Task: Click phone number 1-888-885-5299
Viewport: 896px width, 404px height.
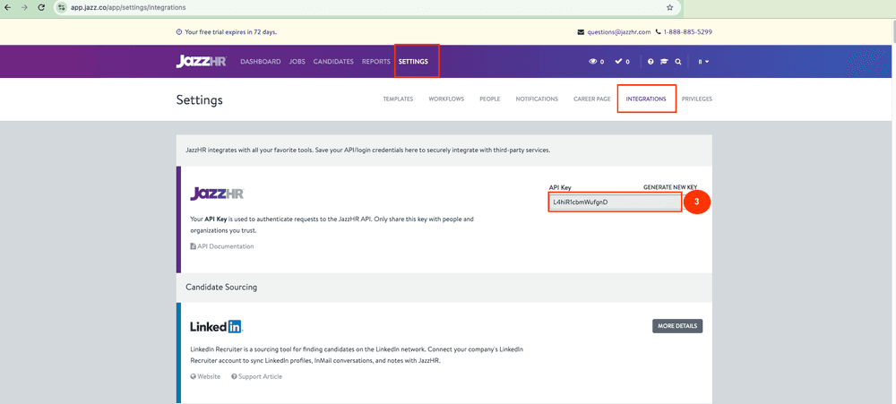Action: coord(687,32)
